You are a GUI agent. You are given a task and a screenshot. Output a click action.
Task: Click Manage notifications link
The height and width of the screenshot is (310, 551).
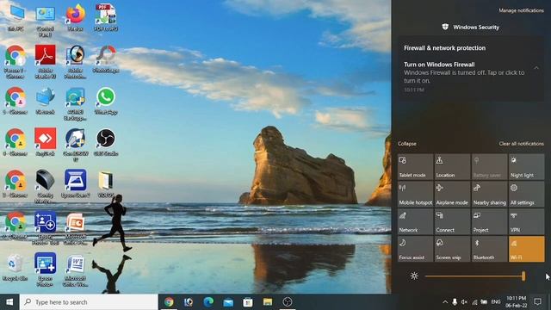point(521,10)
